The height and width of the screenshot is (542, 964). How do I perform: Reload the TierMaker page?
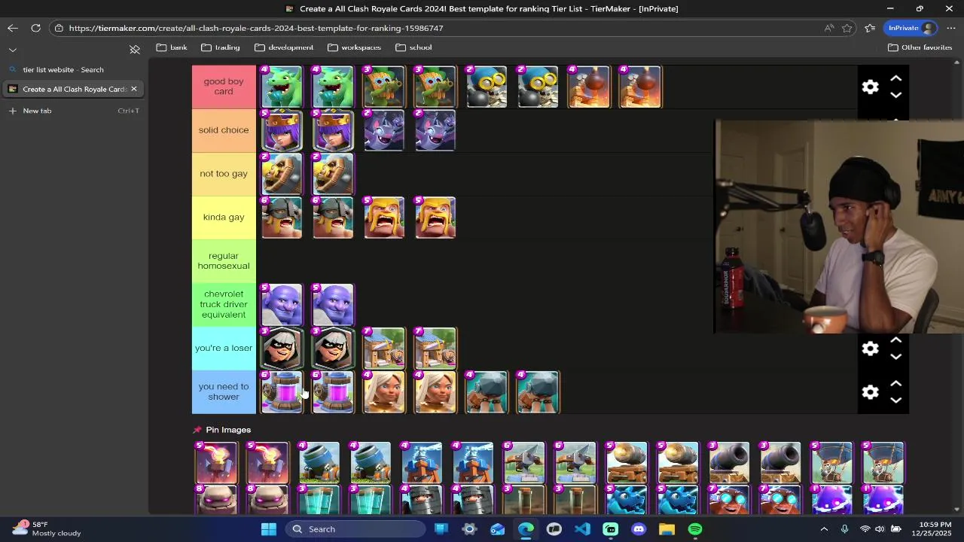(x=35, y=28)
